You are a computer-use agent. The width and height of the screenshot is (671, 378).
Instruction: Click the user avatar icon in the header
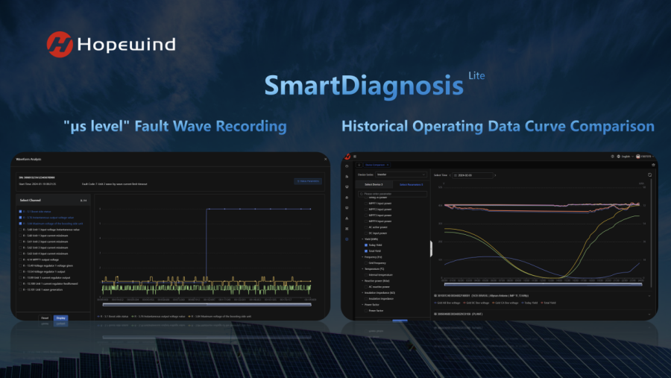(638, 157)
